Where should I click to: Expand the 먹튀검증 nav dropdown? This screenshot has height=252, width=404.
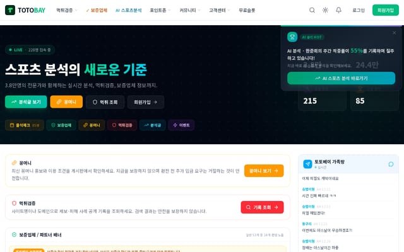point(67,10)
